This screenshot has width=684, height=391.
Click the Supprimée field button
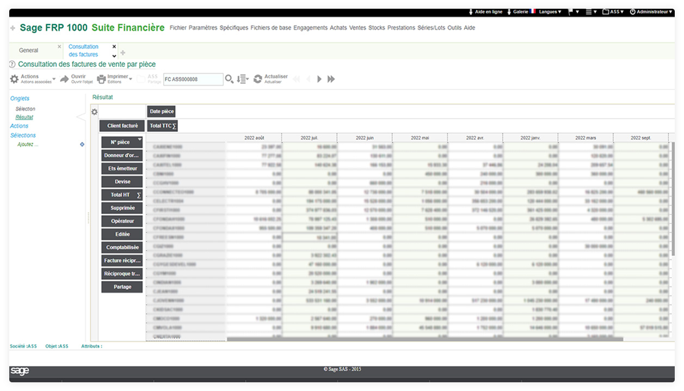click(122, 208)
